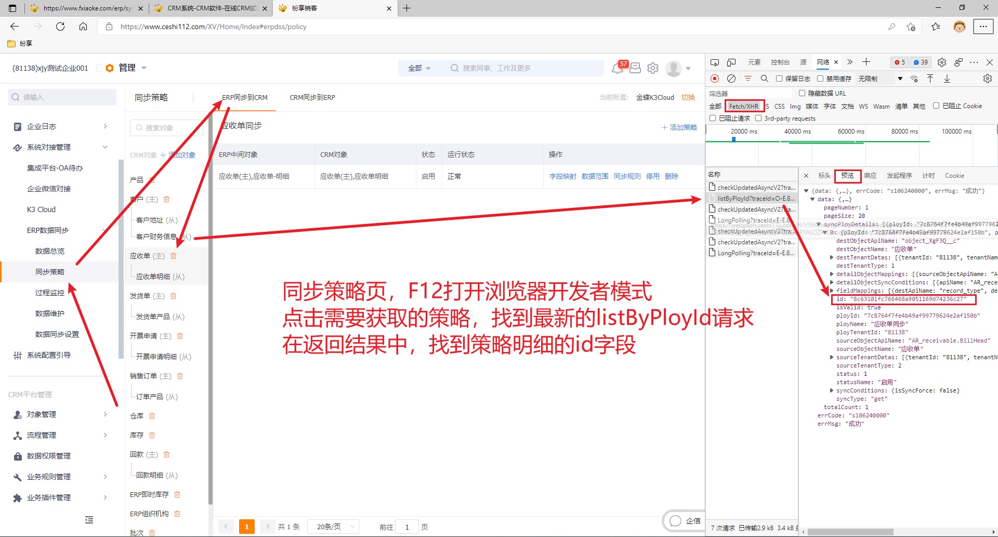Toggle 3rd-party requests checkbox
The height and width of the screenshot is (537, 998).
758,118
